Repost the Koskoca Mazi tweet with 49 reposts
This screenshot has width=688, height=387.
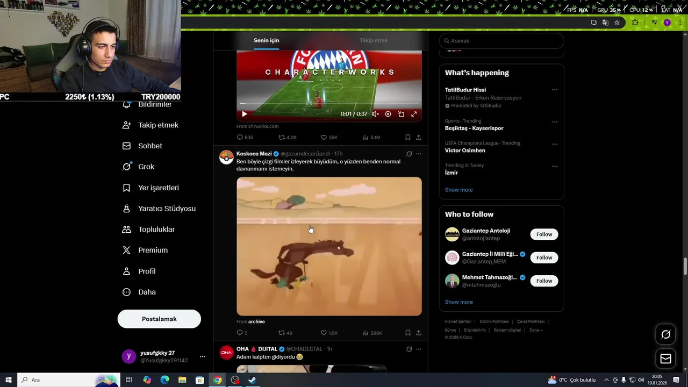tap(285, 333)
